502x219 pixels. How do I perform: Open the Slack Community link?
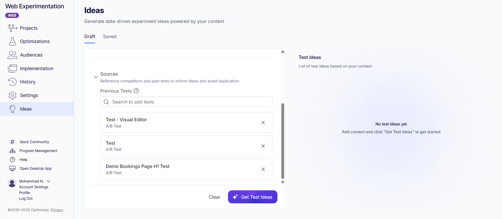pyautogui.click(x=34, y=142)
